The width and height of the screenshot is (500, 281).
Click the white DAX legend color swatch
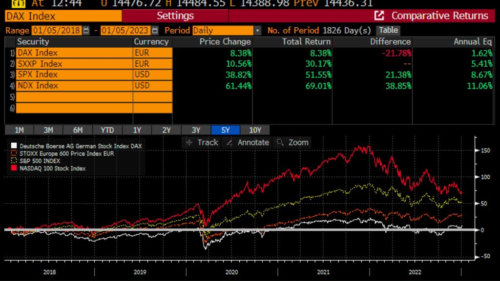tap(14, 146)
